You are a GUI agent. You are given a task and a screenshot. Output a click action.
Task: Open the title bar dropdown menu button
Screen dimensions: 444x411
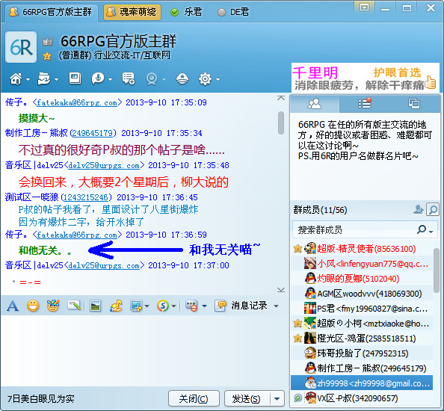point(365,7)
